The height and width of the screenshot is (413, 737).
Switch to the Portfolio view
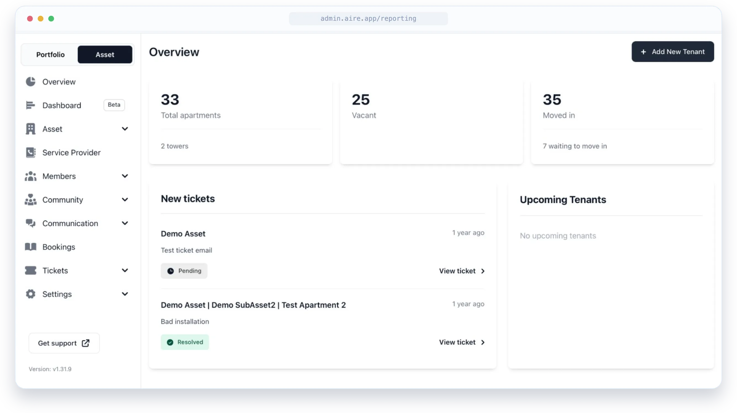pyautogui.click(x=50, y=54)
